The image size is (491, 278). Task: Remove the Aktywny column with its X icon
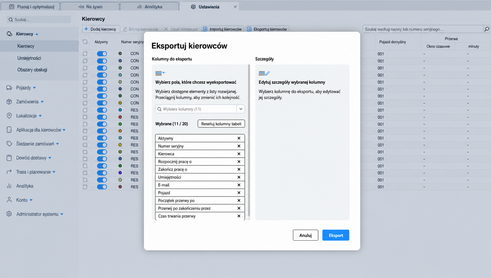coord(239,138)
